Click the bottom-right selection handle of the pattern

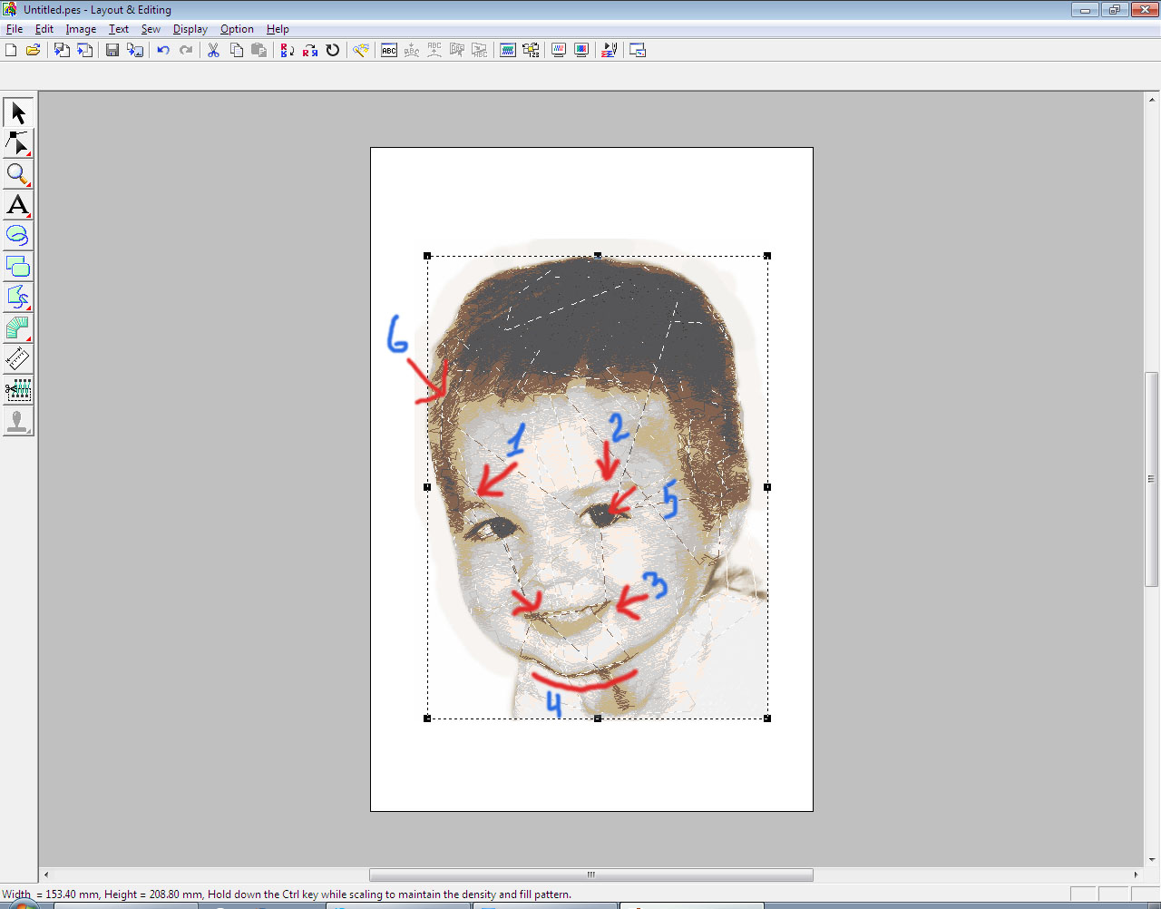(x=767, y=718)
